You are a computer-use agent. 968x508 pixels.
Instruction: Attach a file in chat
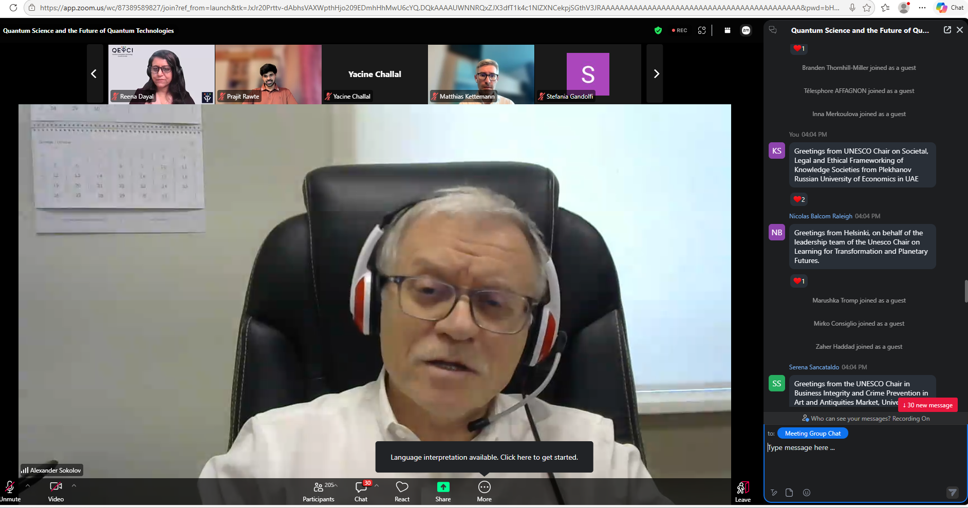point(790,493)
